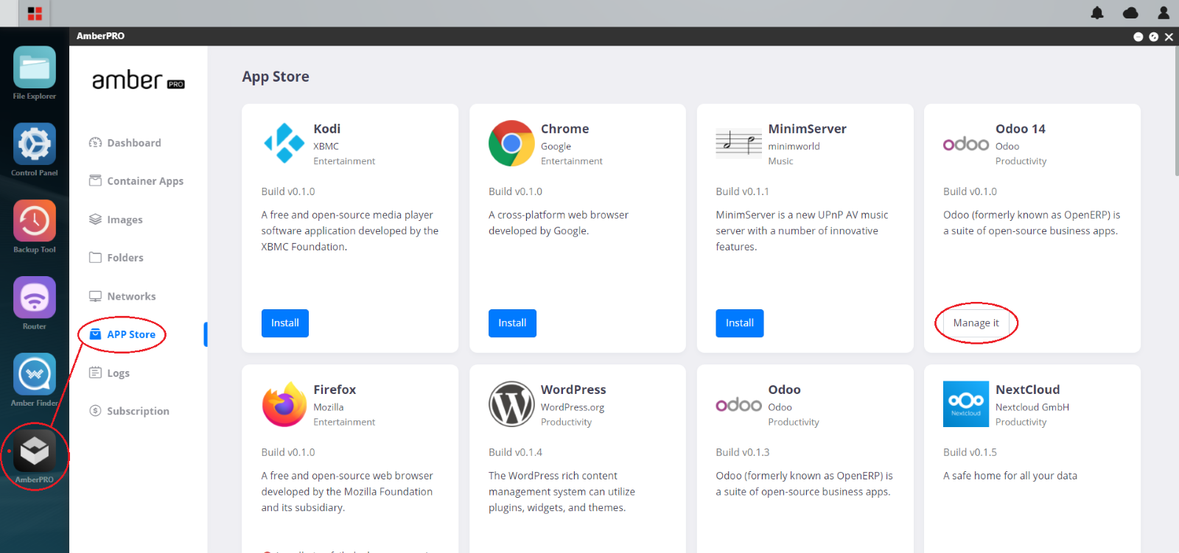
Task: Click the App Store vertical scrollbar
Action: pos(1176,110)
